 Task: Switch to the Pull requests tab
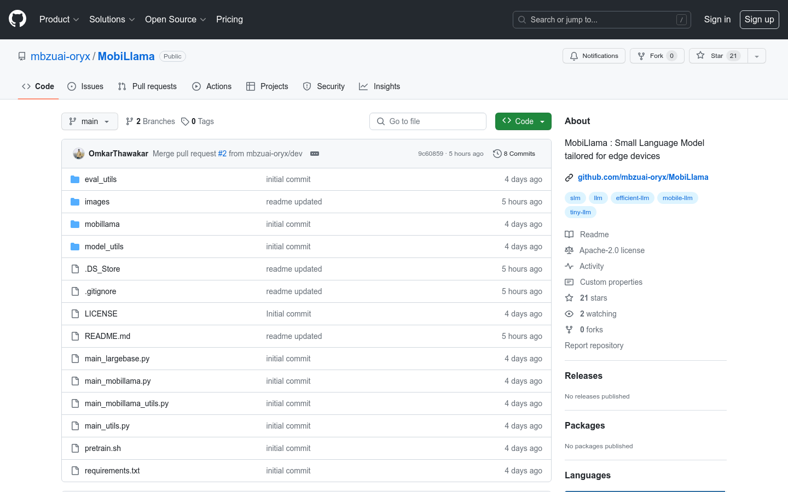click(x=147, y=86)
